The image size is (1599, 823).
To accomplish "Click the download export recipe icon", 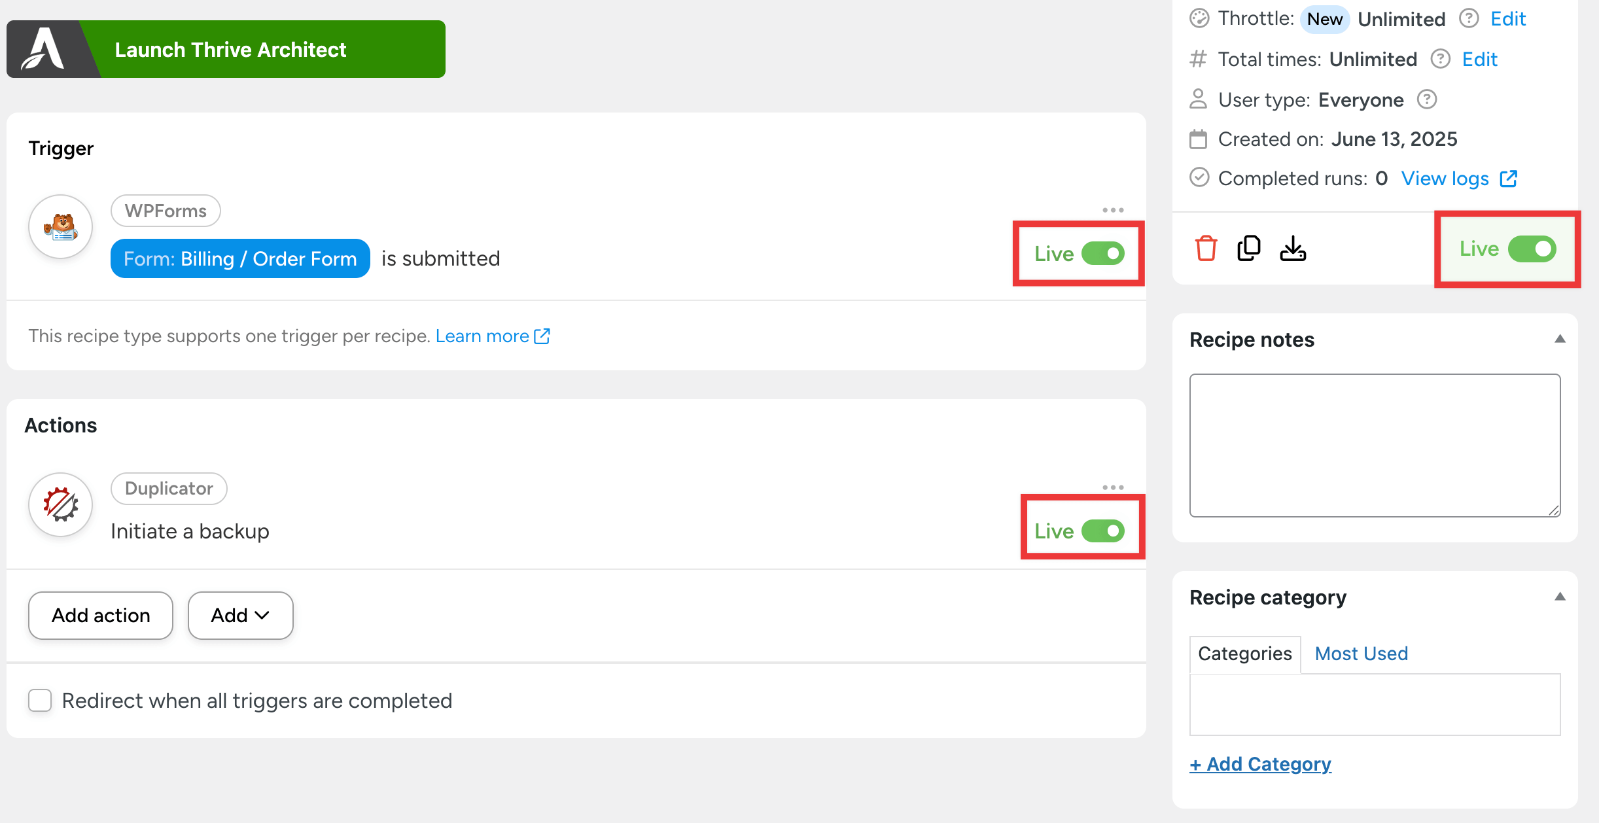I will coord(1293,249).
